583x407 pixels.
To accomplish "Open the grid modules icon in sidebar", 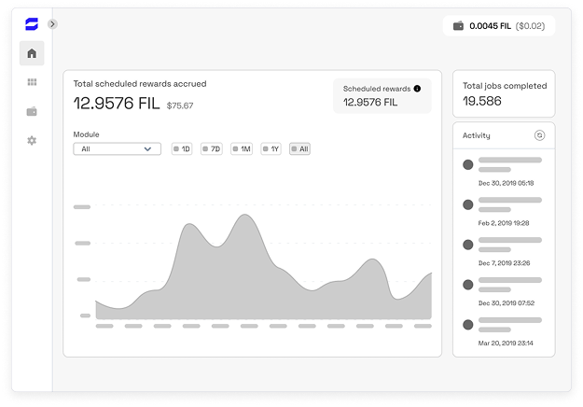I will pyautogui.click(x=32, y=82).
